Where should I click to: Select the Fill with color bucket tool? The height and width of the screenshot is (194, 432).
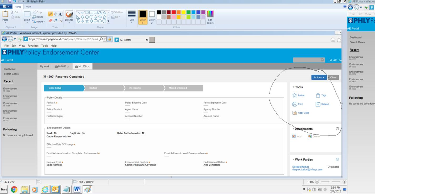(55, 14)
